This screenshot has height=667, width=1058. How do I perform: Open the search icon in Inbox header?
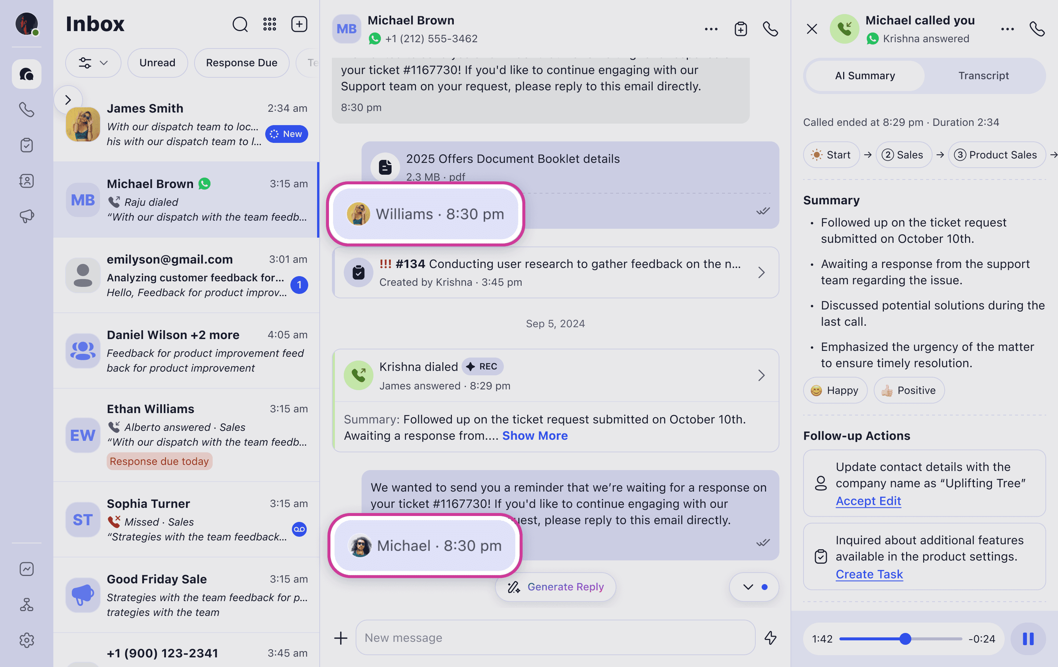(240, 24)
